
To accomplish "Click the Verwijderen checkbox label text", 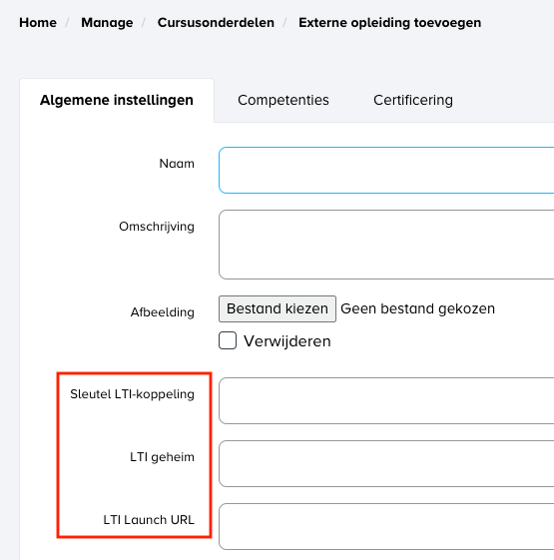I will coord(287,341).
